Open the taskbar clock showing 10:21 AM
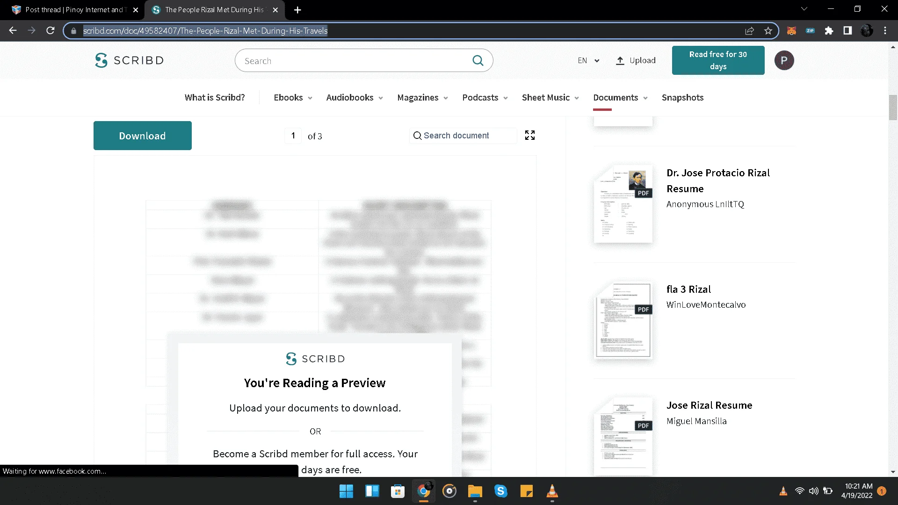Viewport: 898px width, 505px height. point(857,491)
